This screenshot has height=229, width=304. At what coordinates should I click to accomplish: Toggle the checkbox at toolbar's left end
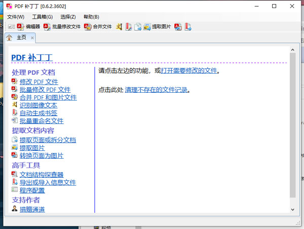[x=11, y=27]
